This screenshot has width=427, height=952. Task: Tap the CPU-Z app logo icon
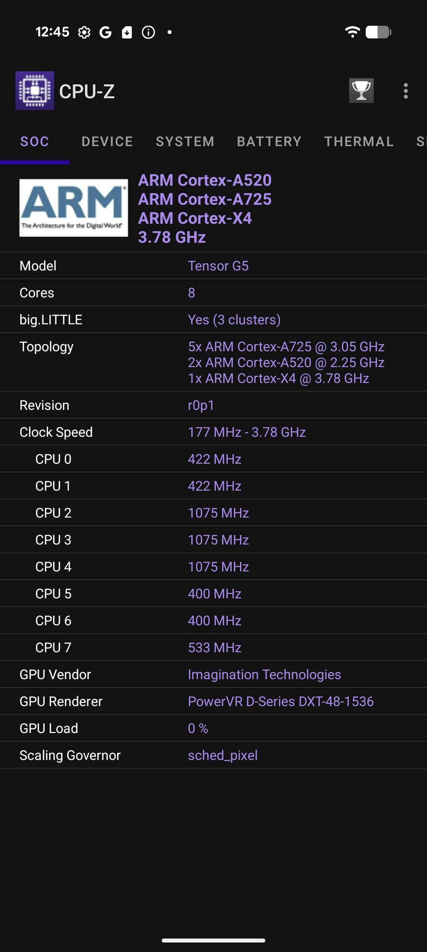coord(35,91)
